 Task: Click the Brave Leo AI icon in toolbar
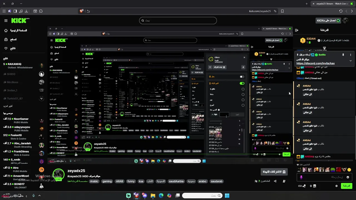(x=9, y=11)
